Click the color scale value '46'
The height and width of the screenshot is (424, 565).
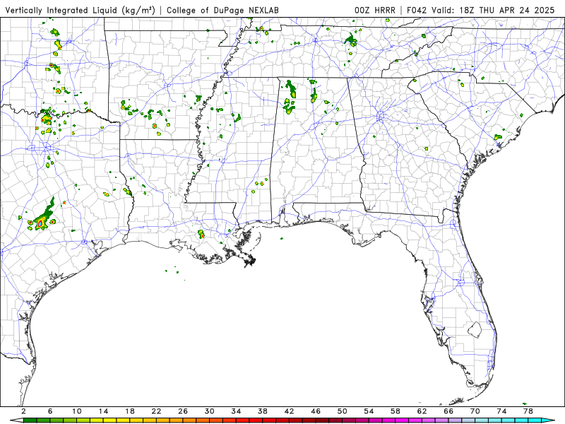316,411
